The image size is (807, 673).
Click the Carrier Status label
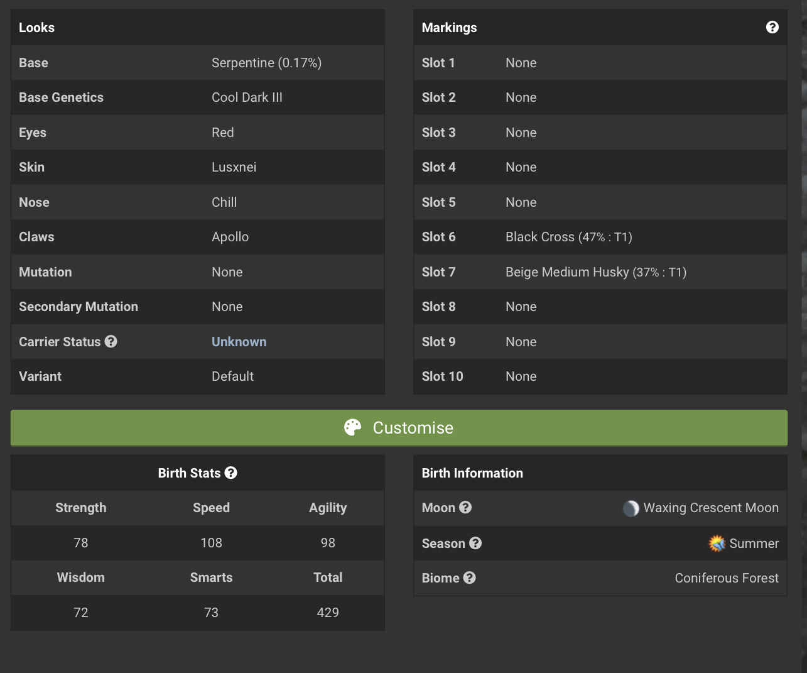(60, 342)
